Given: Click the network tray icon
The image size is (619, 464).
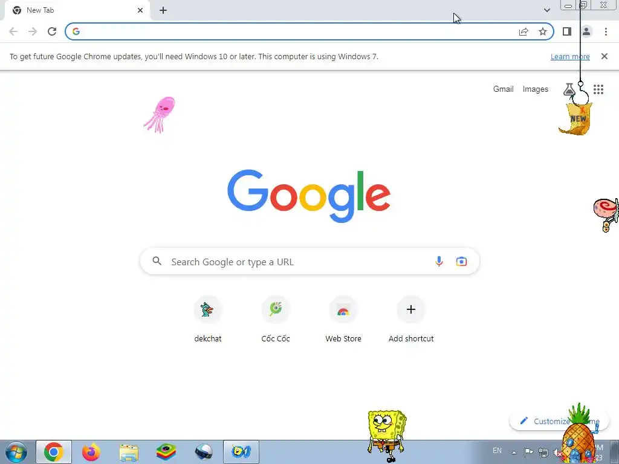Looking at the screenshot, I should [x=543, y=453].
